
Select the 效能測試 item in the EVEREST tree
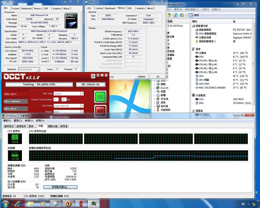[x=165, y=110]
